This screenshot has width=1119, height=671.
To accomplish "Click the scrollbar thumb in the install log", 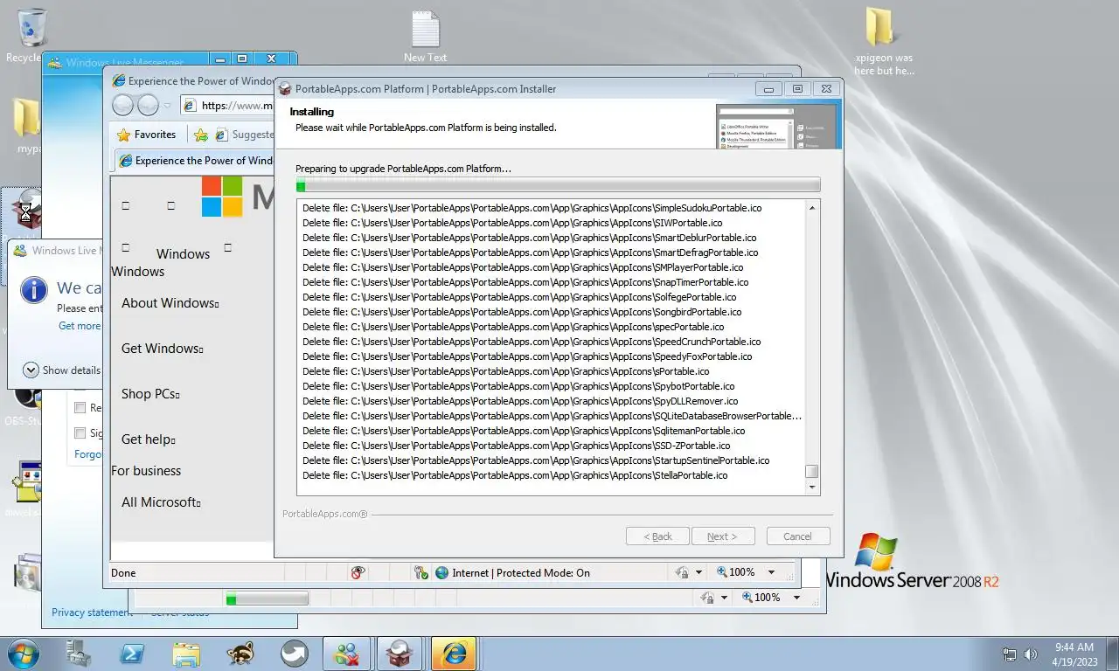I will (812, 471).
